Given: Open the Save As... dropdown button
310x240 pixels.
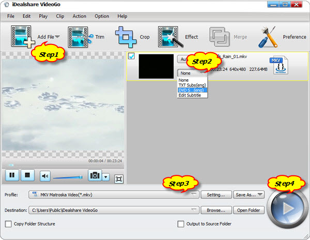Looking at the screenshot, I should [x=249, y=194].
